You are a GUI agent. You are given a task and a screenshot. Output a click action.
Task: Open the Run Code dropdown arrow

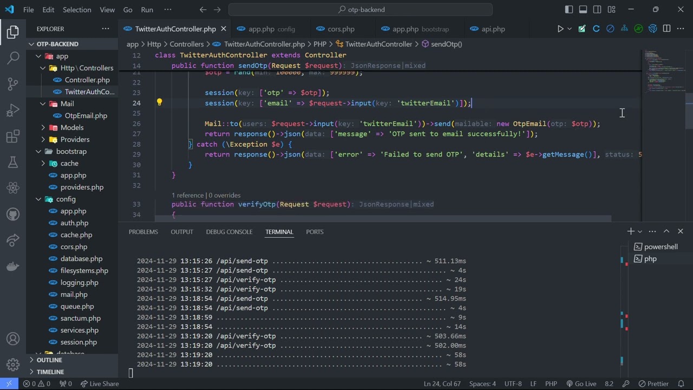click(x=570, y=29)
